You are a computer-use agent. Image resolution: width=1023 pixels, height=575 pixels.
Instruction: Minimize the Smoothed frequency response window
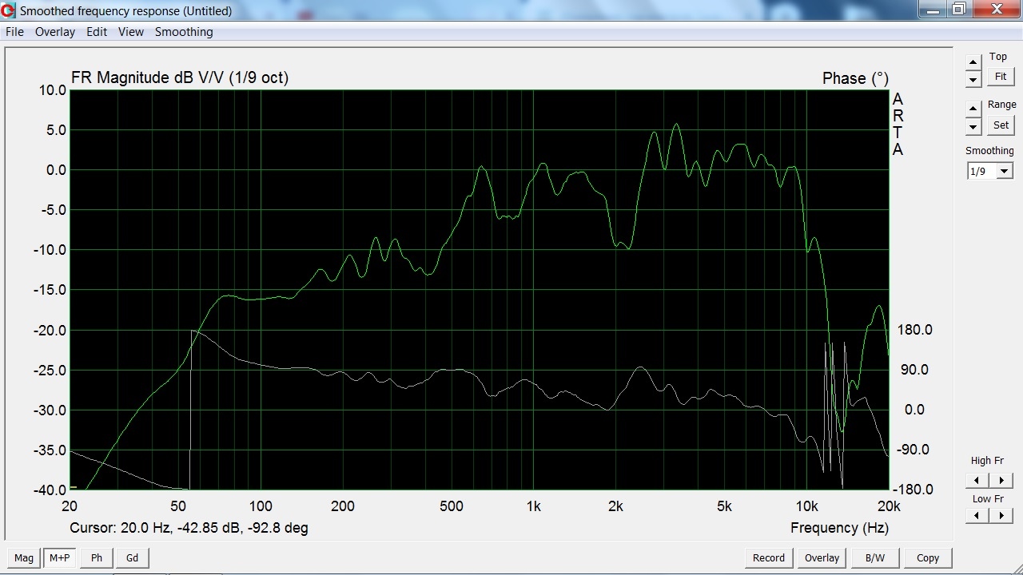tap(931, 9)
